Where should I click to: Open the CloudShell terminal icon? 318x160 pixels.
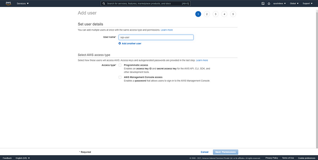tap(263, 3)
